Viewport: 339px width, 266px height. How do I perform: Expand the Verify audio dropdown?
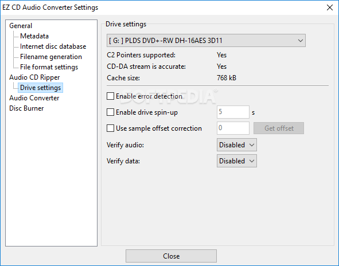(x=237, y=145)
